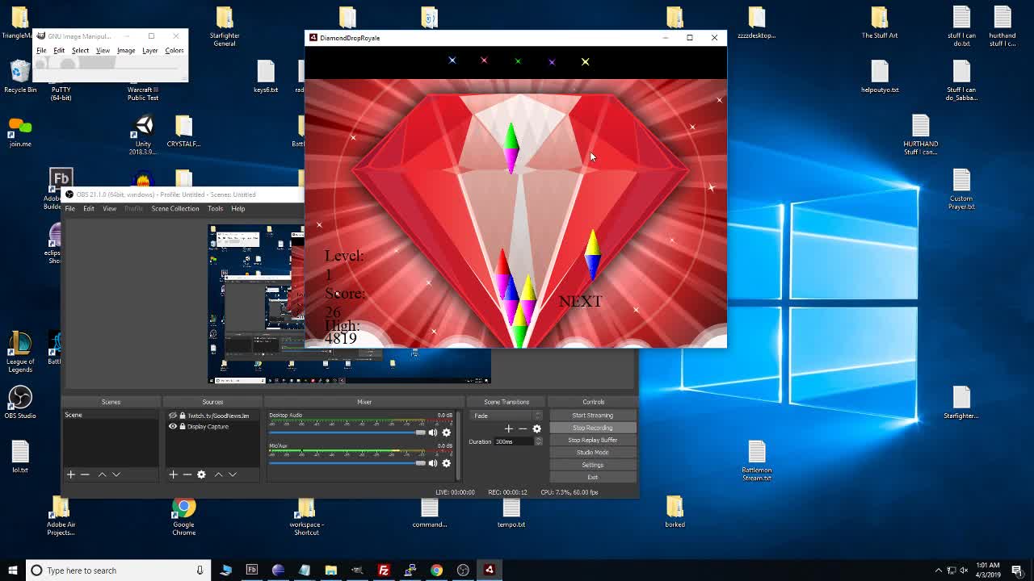Unlock the Display Capture source lock
This screenshot has height=581, width=1034.
point(183,426)
